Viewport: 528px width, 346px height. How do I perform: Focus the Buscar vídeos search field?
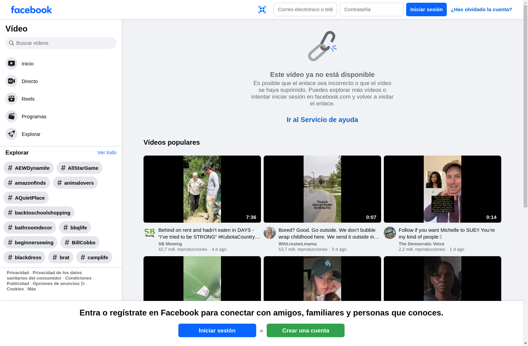coord(61,43)
